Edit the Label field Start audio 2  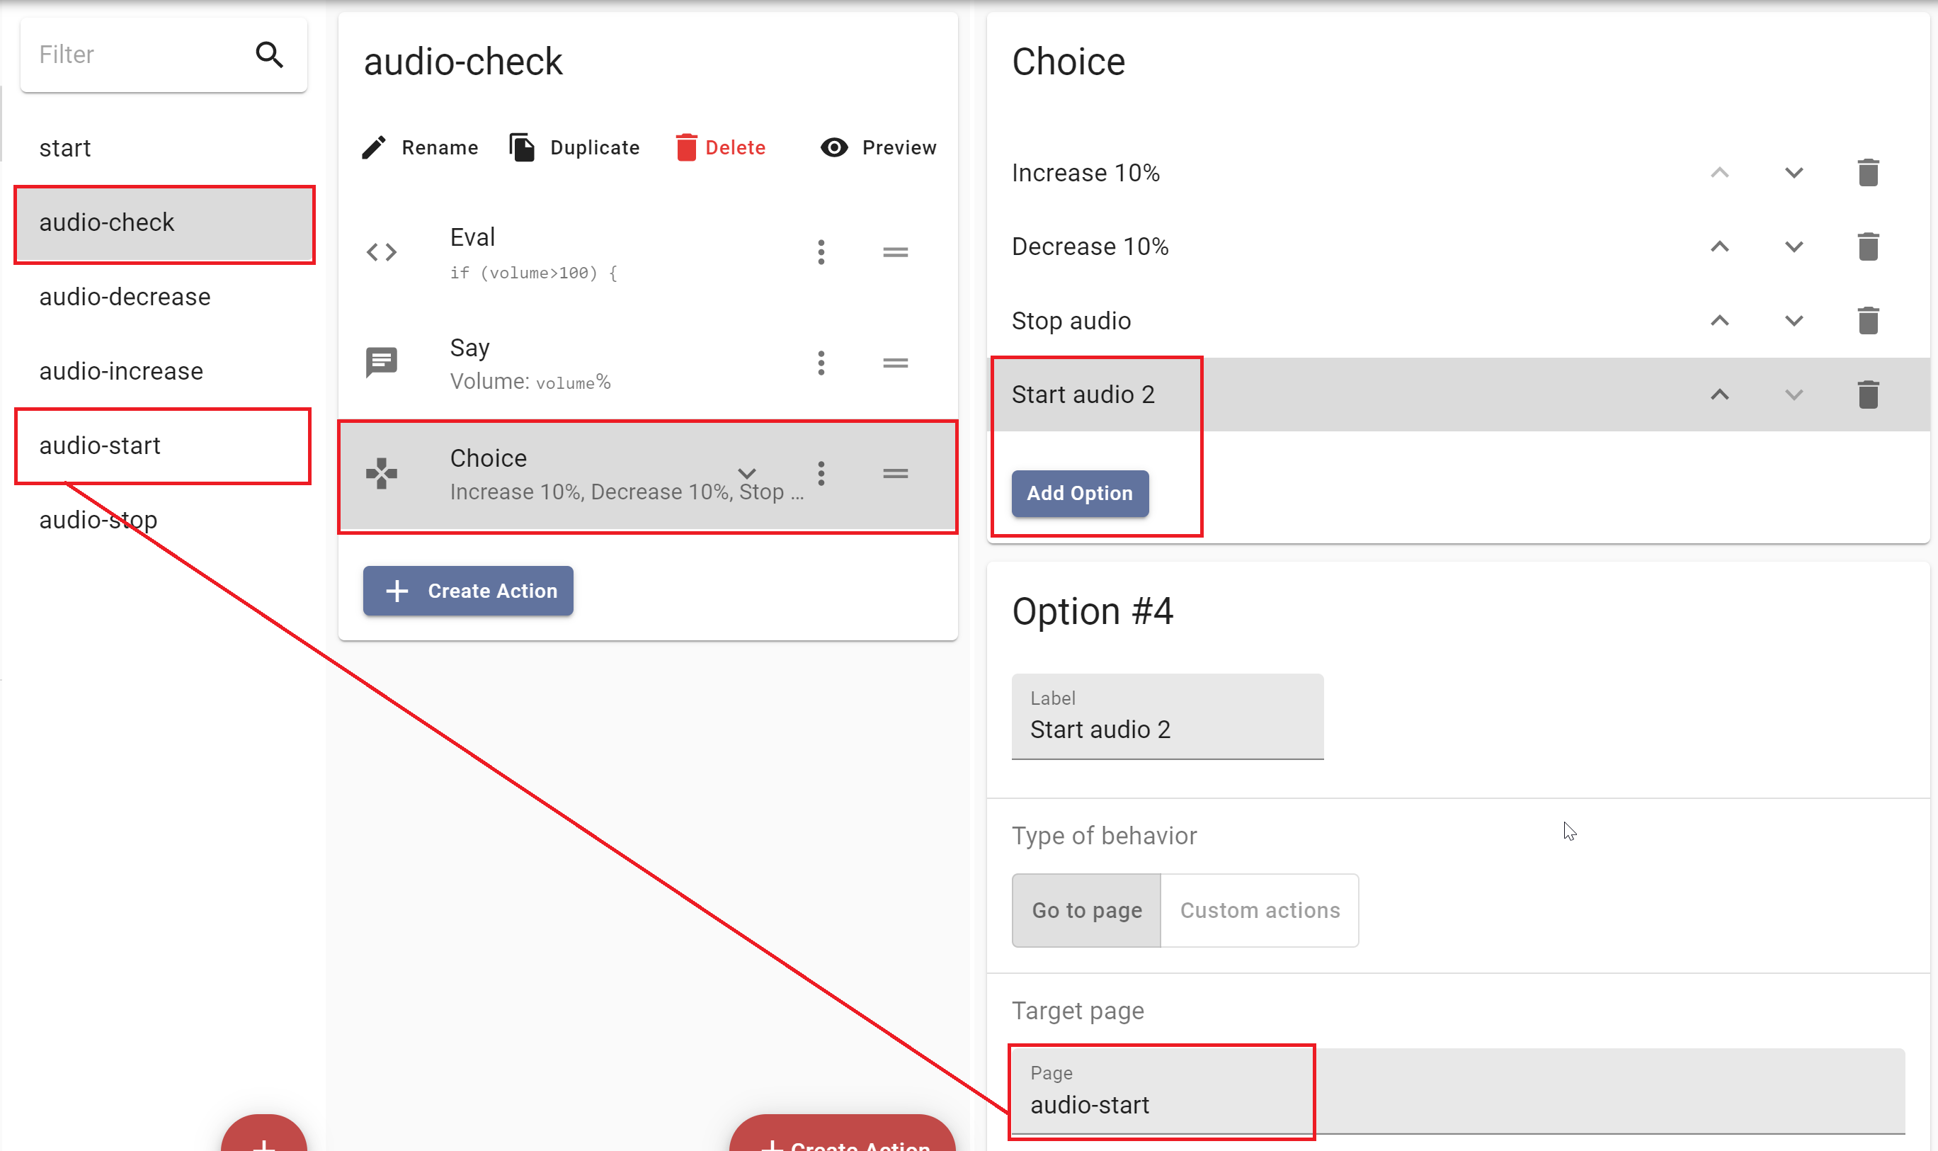1168,717
